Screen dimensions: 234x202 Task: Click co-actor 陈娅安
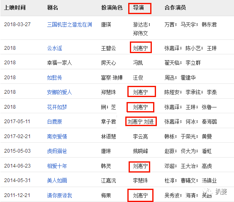tap(172, 92)
